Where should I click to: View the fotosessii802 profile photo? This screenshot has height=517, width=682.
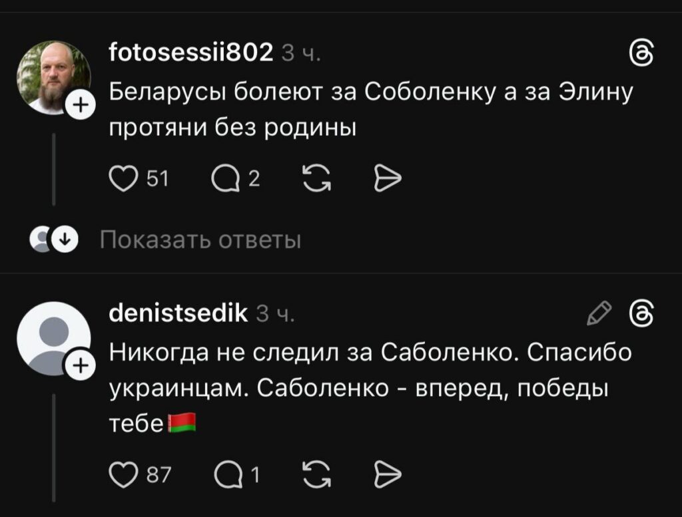[52, 77]
